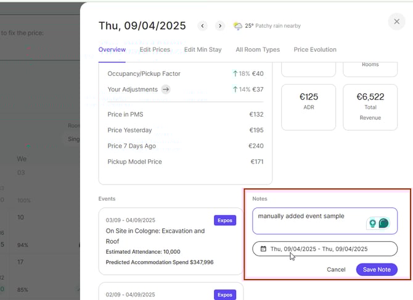The image size is (413, 300).
Task: Close the day detail panel with X
Action: click(396, 22)
